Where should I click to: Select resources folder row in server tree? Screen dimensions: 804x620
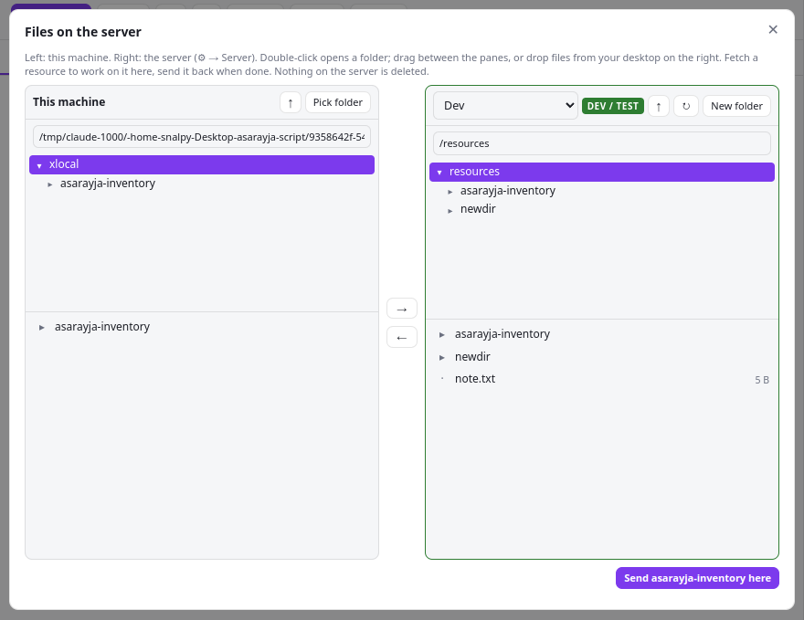click(x=602, y=172)
